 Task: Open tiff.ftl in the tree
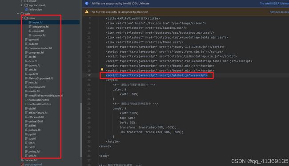point(32,143)
